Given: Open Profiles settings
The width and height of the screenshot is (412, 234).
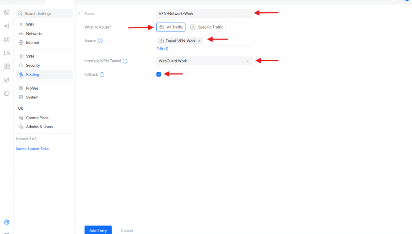Looking at the screenshot, I should click(44, 88).
